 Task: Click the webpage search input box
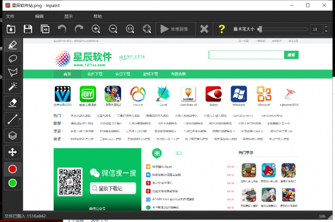click(x=247, y=55)
